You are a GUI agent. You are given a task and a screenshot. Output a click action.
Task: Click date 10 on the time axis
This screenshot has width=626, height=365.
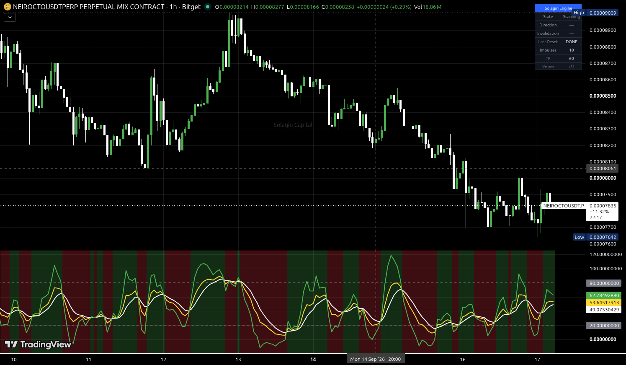coord(14,360)
